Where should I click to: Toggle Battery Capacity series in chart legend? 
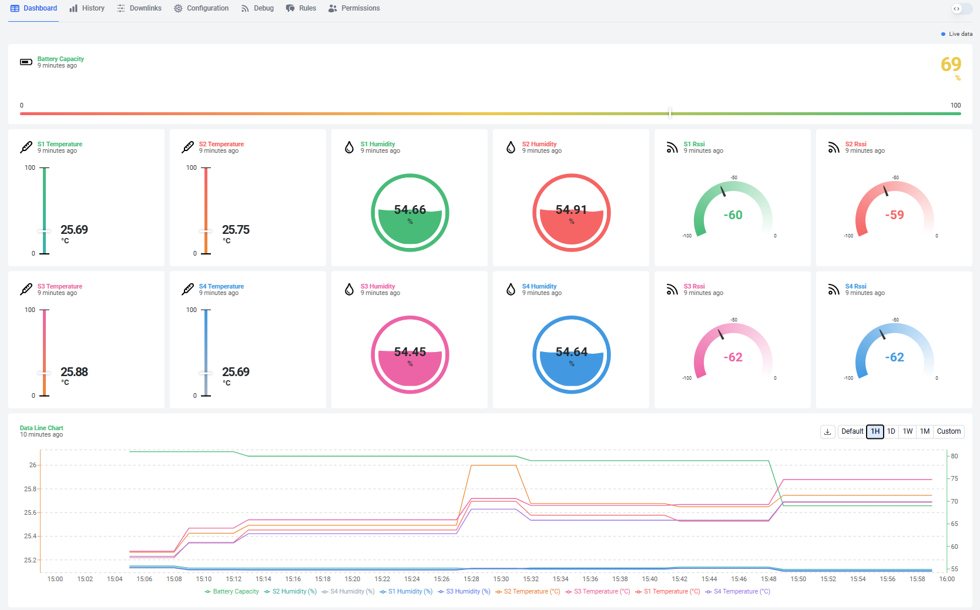[231, 591]
